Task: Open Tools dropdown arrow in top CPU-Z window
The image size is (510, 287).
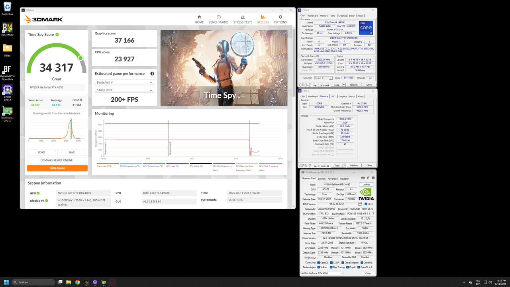Action: (x=343, y=85)
